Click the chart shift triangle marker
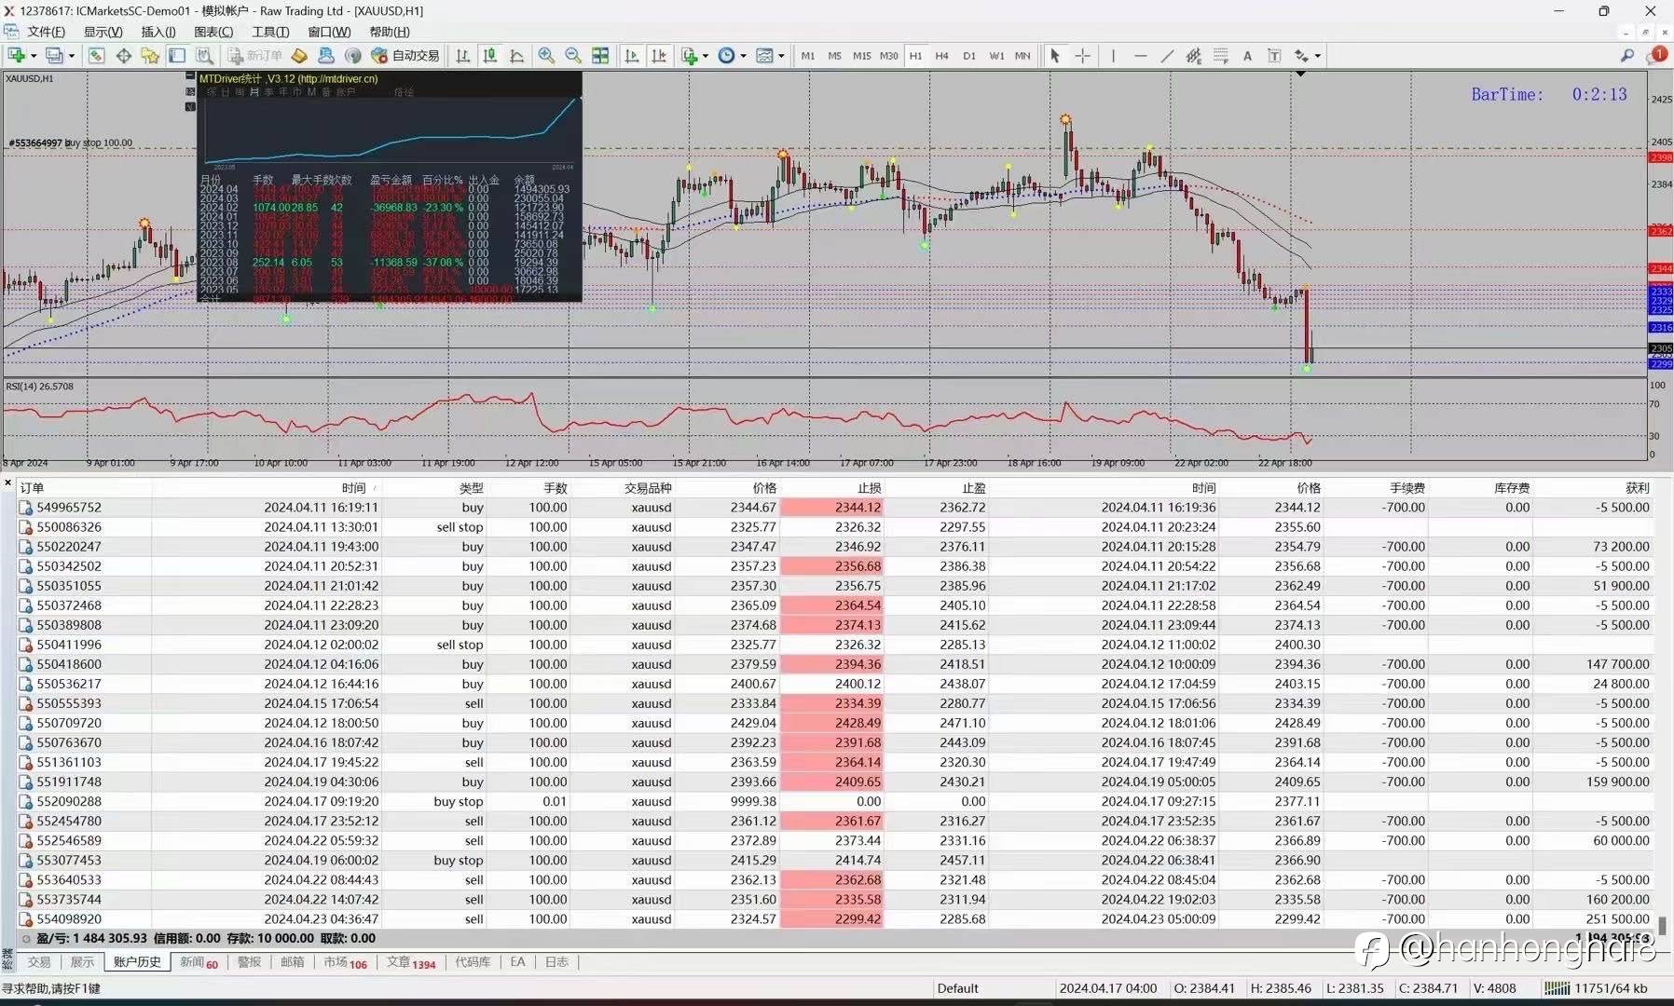The height and width of the screenshot is (1006, 1674). (1300, 74)
